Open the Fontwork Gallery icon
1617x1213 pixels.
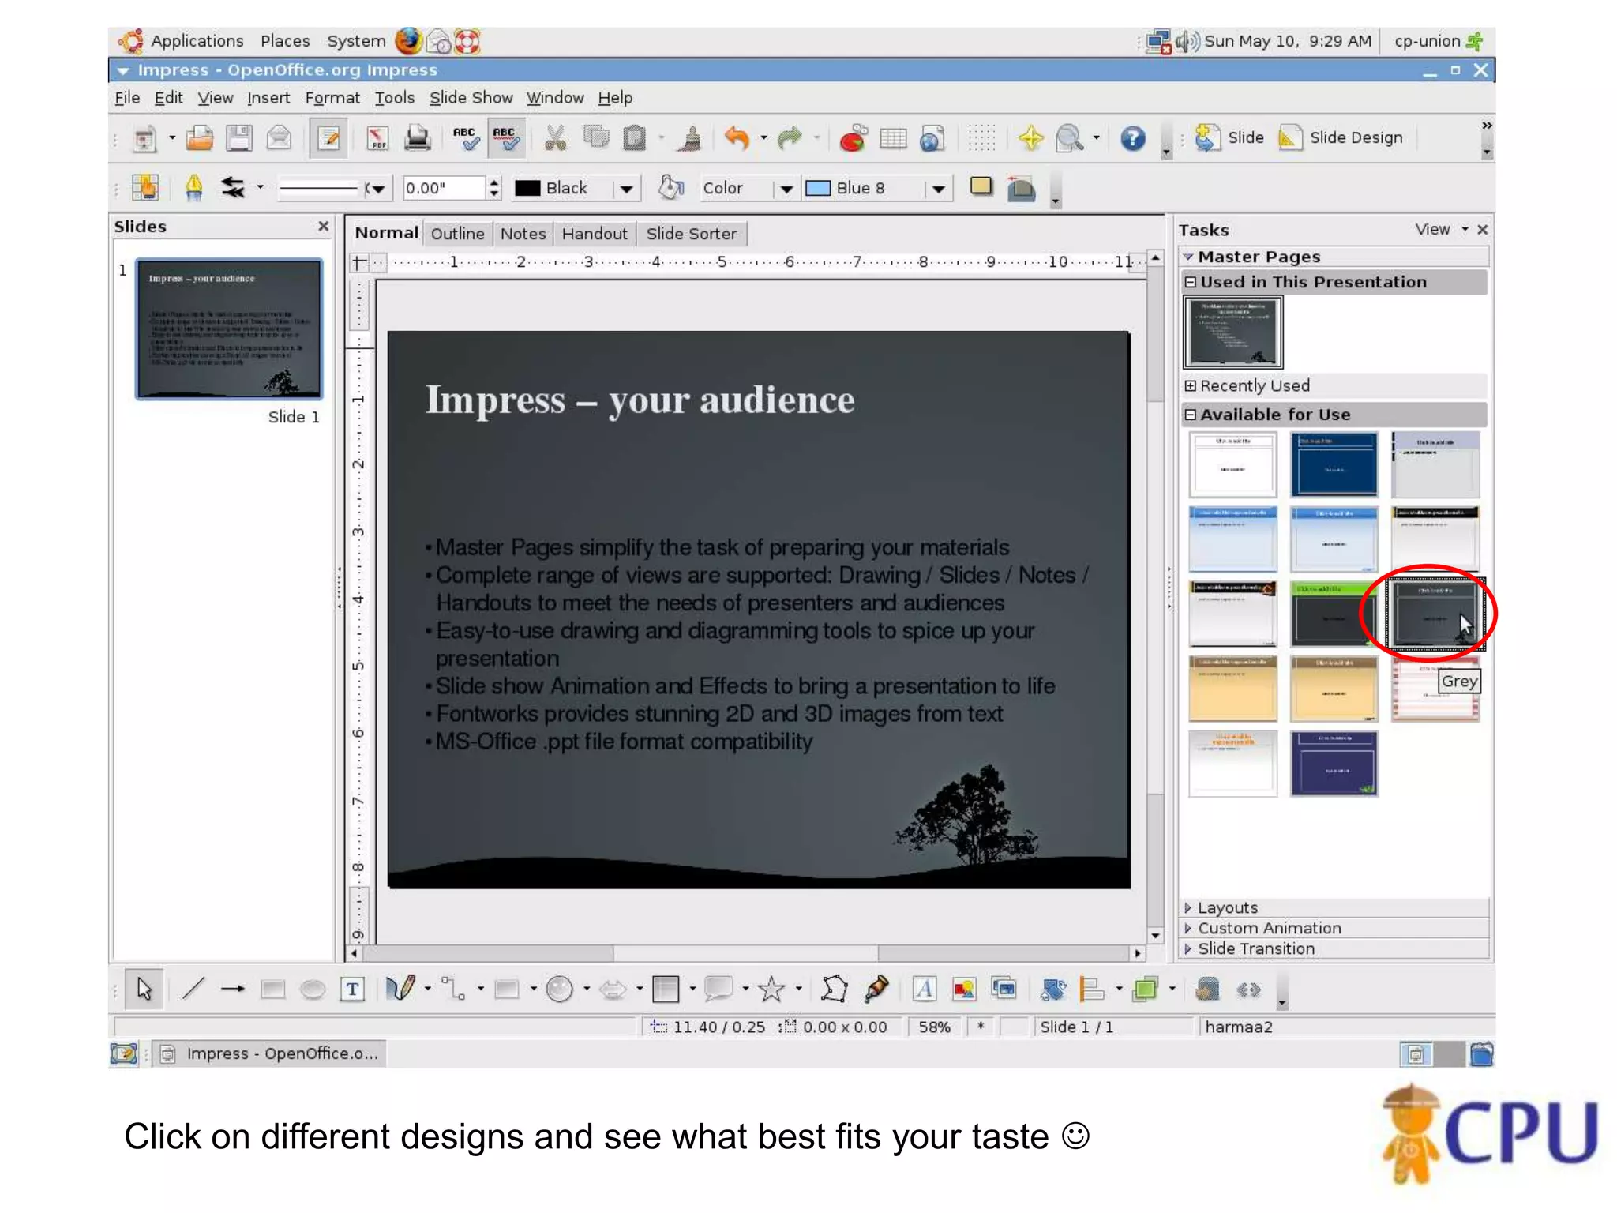924,989
